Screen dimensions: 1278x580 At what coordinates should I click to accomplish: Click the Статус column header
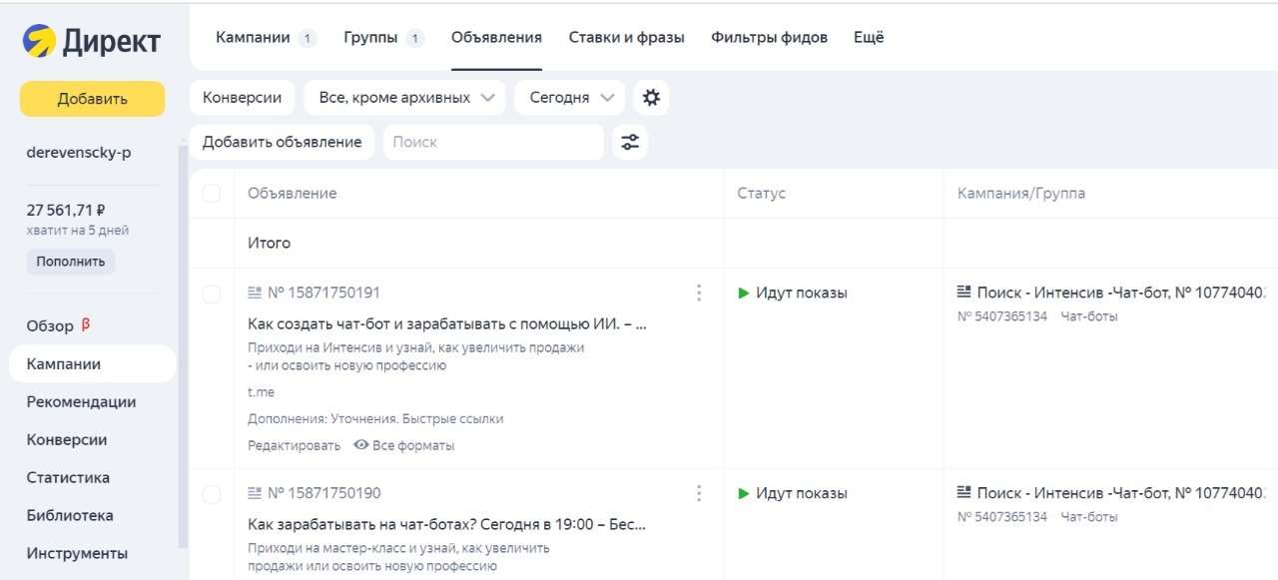pos(762,194)
